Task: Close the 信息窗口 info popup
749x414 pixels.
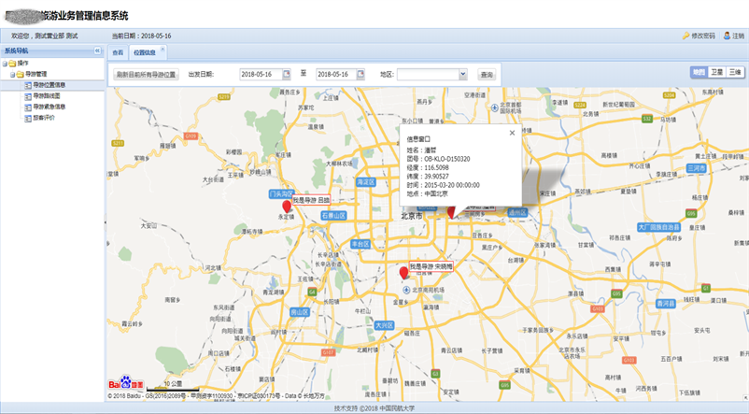Action: tap(511, 134)
